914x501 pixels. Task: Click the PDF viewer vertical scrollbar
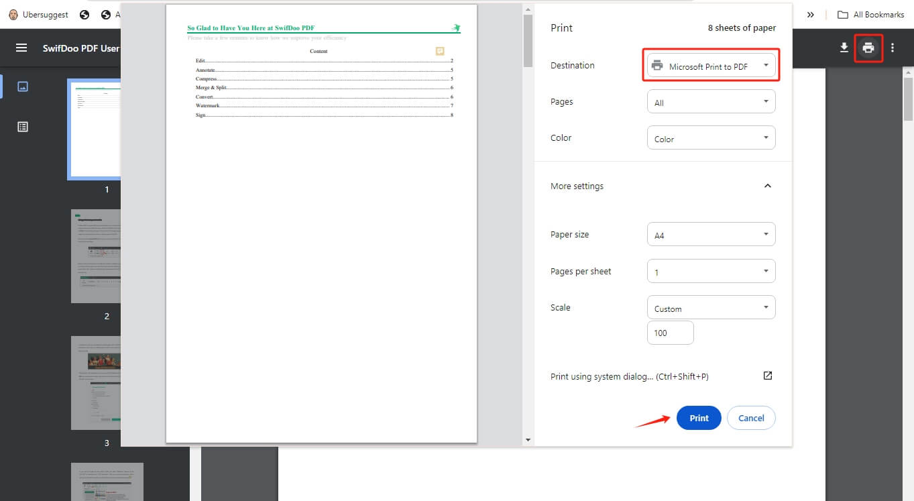pos(909,99)
